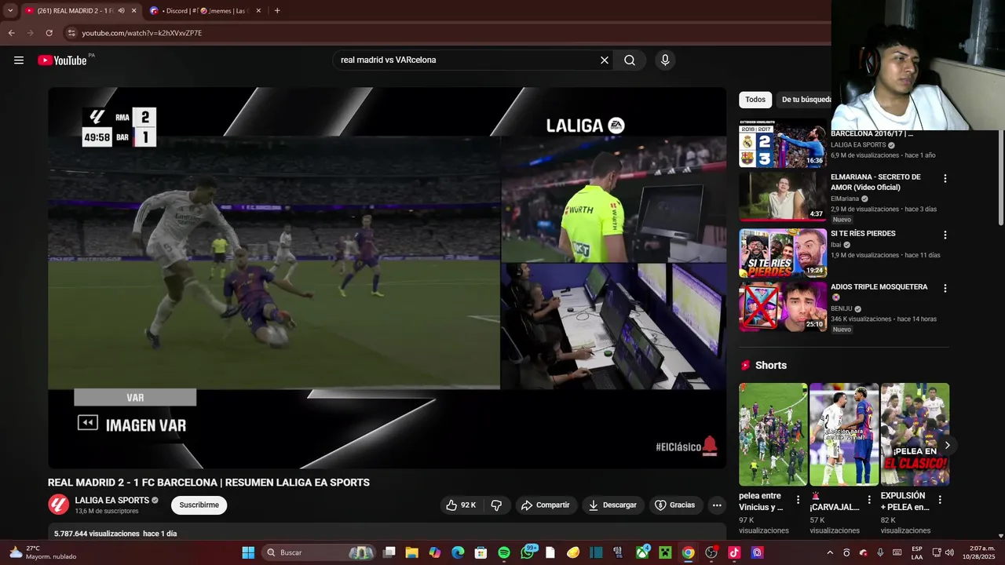Screen dimensions: 1005x565
Task: Open options for ¡CARVAJAL short
Action: point(868,499)
